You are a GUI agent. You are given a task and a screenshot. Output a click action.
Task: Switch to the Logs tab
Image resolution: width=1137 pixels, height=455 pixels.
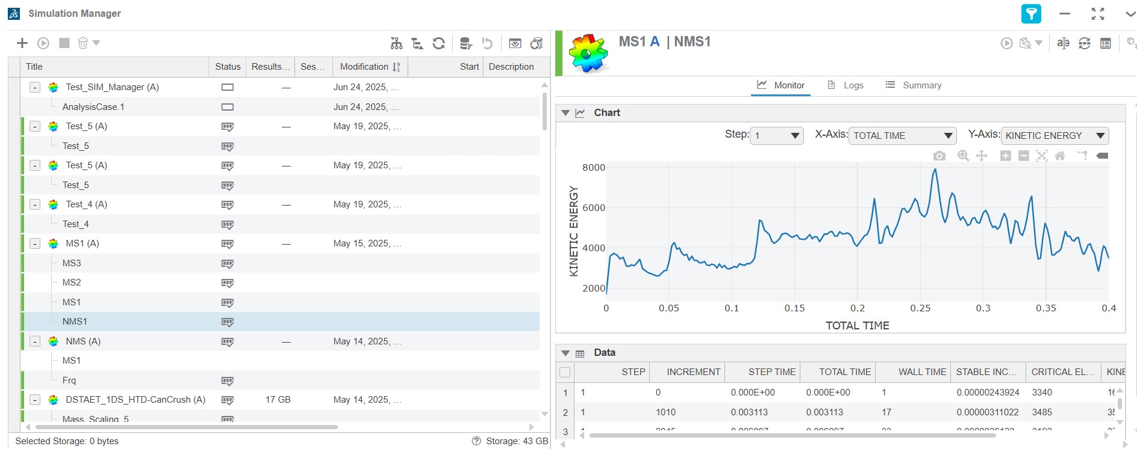[846, 85]
